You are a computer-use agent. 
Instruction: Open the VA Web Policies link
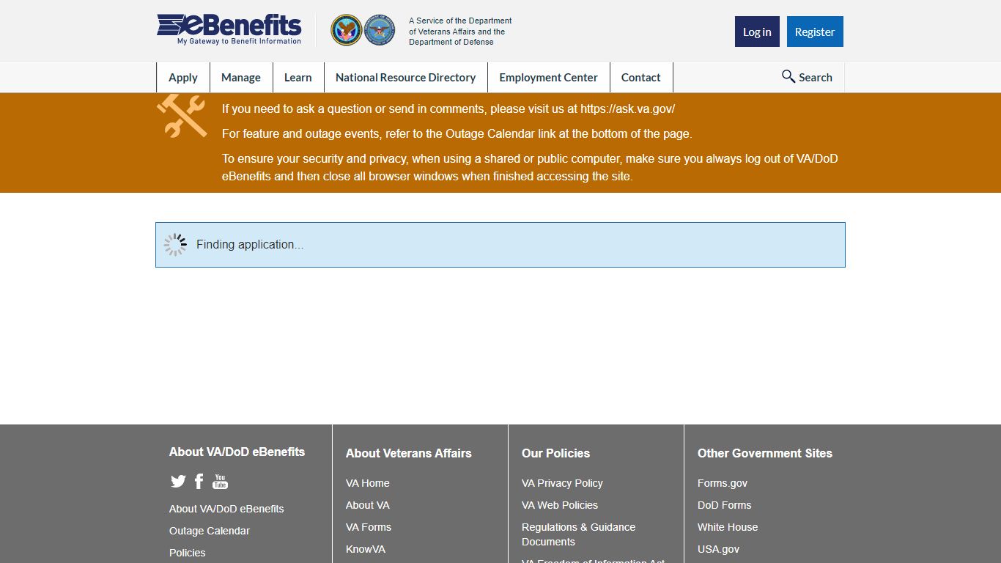click(560, 505)
